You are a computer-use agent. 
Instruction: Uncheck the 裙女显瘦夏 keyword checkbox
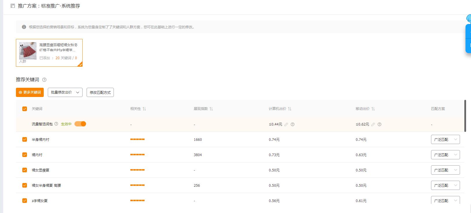pyautogui.click(x=25, y=170)
